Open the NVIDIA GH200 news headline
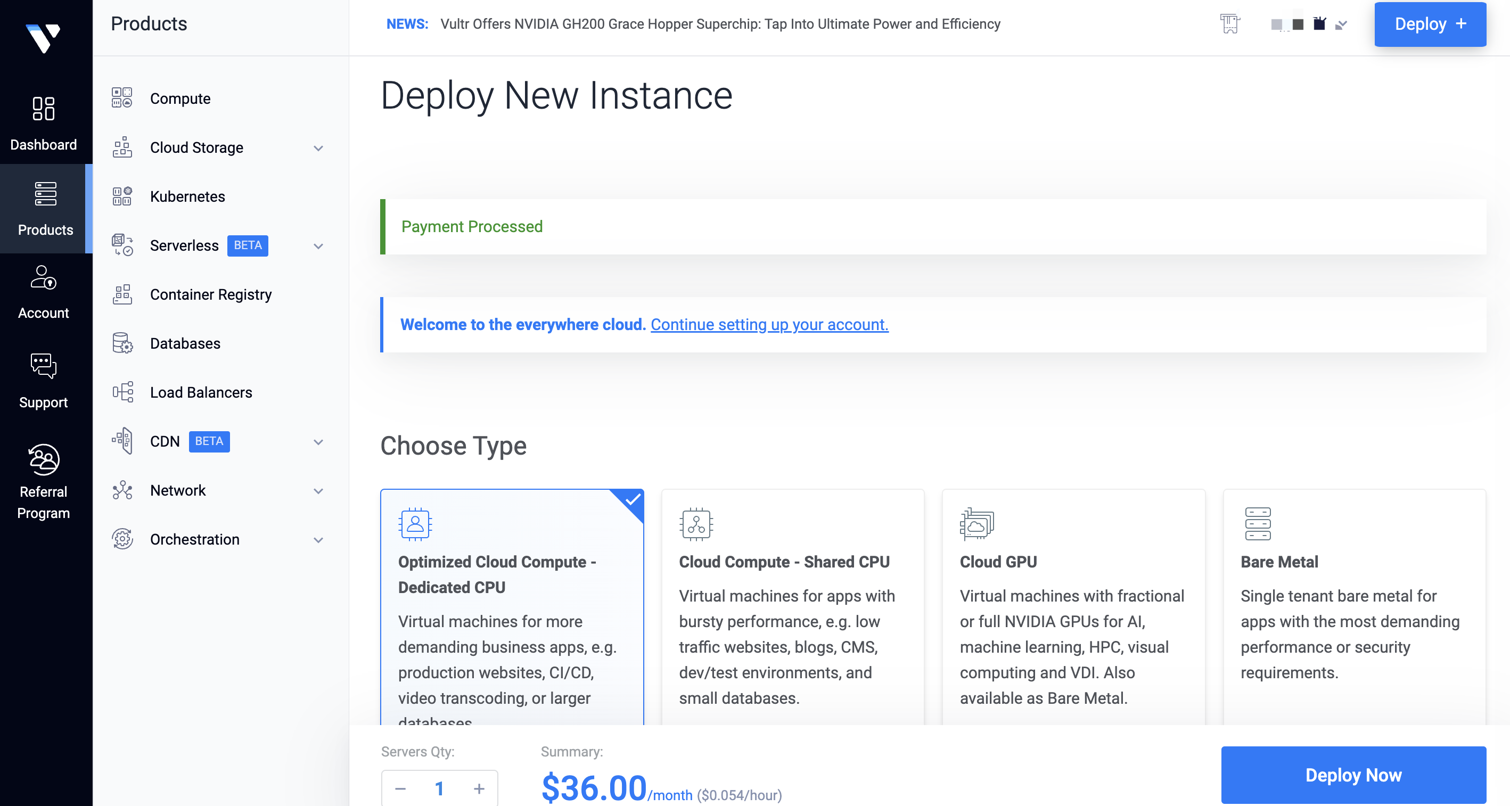1510x806 pixels. [x=720, y=24]
